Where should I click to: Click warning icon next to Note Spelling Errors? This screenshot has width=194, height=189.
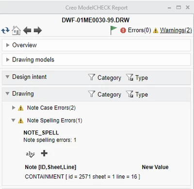point(21,121)
